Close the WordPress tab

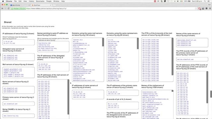coord(51,5)
